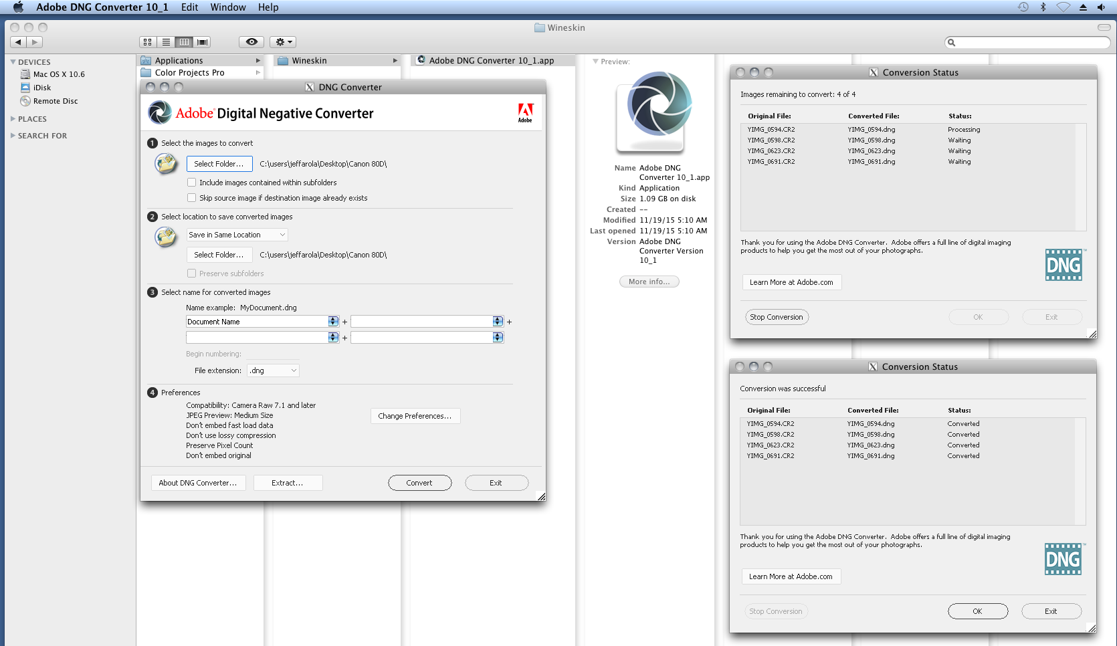This screenshot has width=1117, height=646.
Task: Click the Finder search field
Action: click(x=1027, y=42)
